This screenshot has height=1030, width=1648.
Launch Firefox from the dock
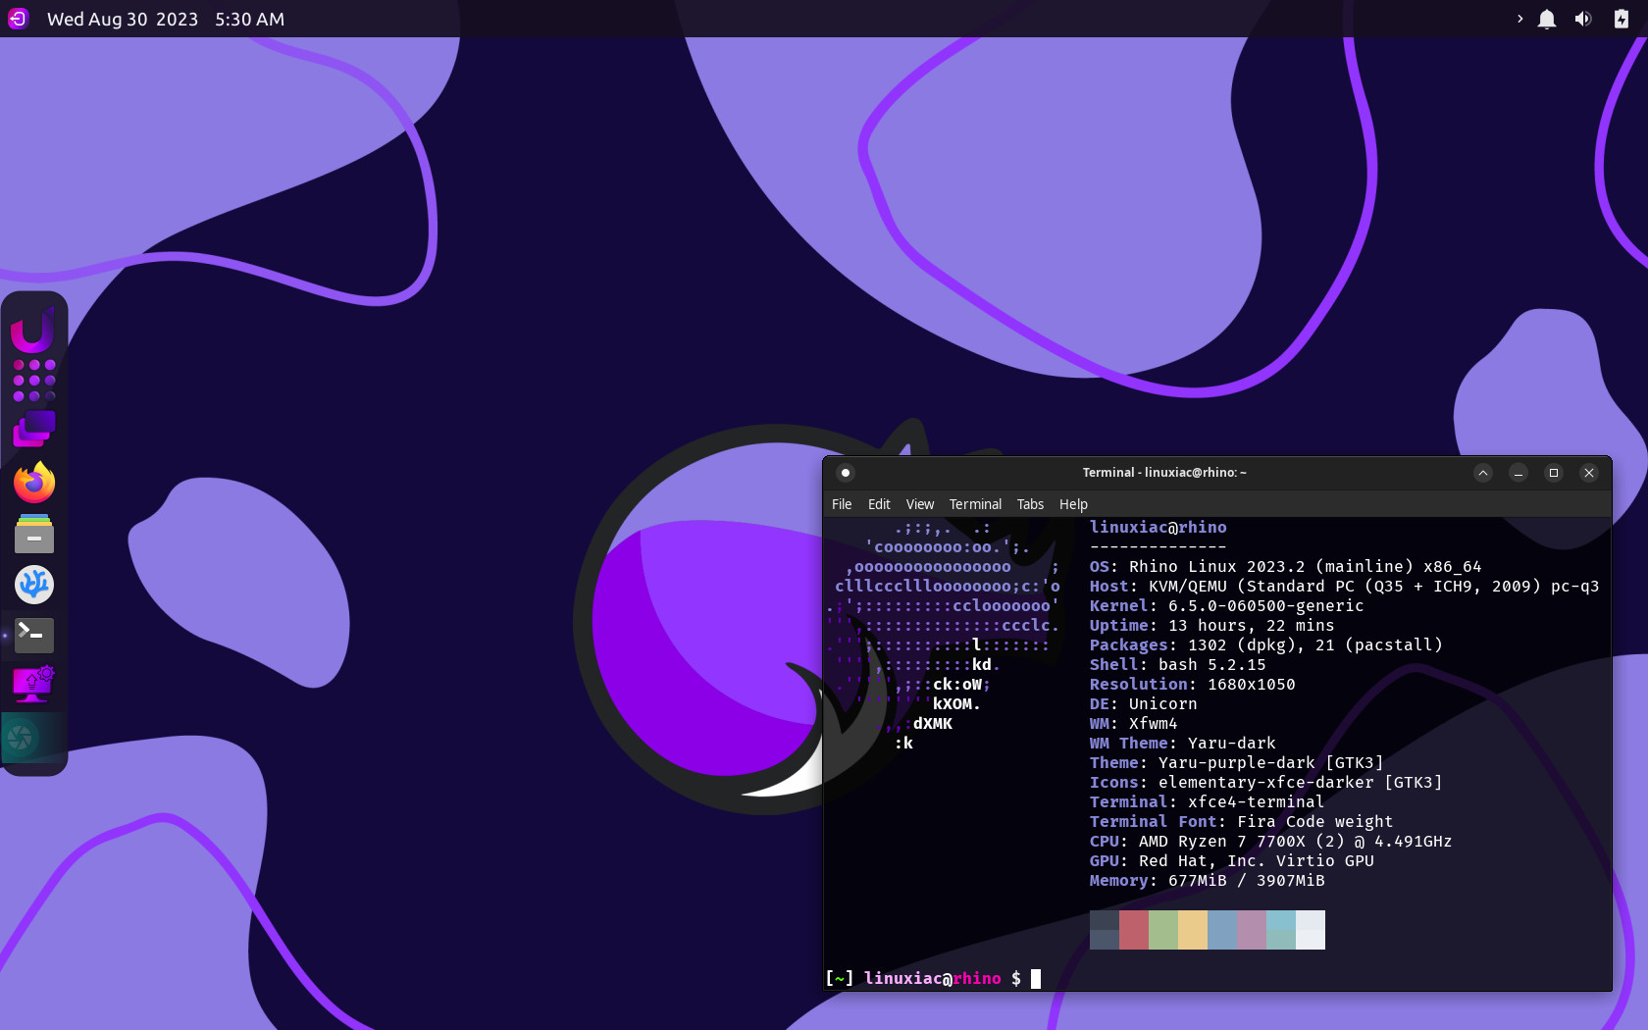click(x=34, y=483)
